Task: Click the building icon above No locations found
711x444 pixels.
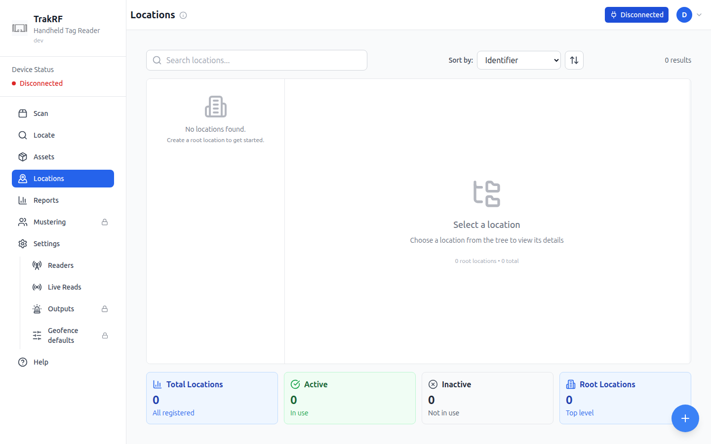Action: tap(216, 107)
